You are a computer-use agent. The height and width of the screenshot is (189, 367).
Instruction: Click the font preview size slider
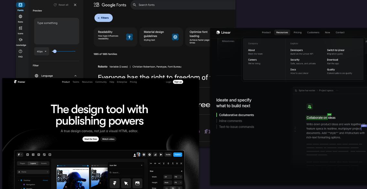[x=55, y=51]
